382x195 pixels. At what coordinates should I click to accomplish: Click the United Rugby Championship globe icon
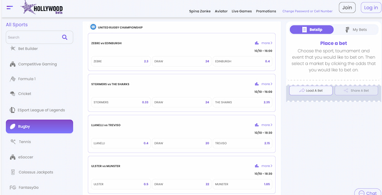[x=93, y=27]
